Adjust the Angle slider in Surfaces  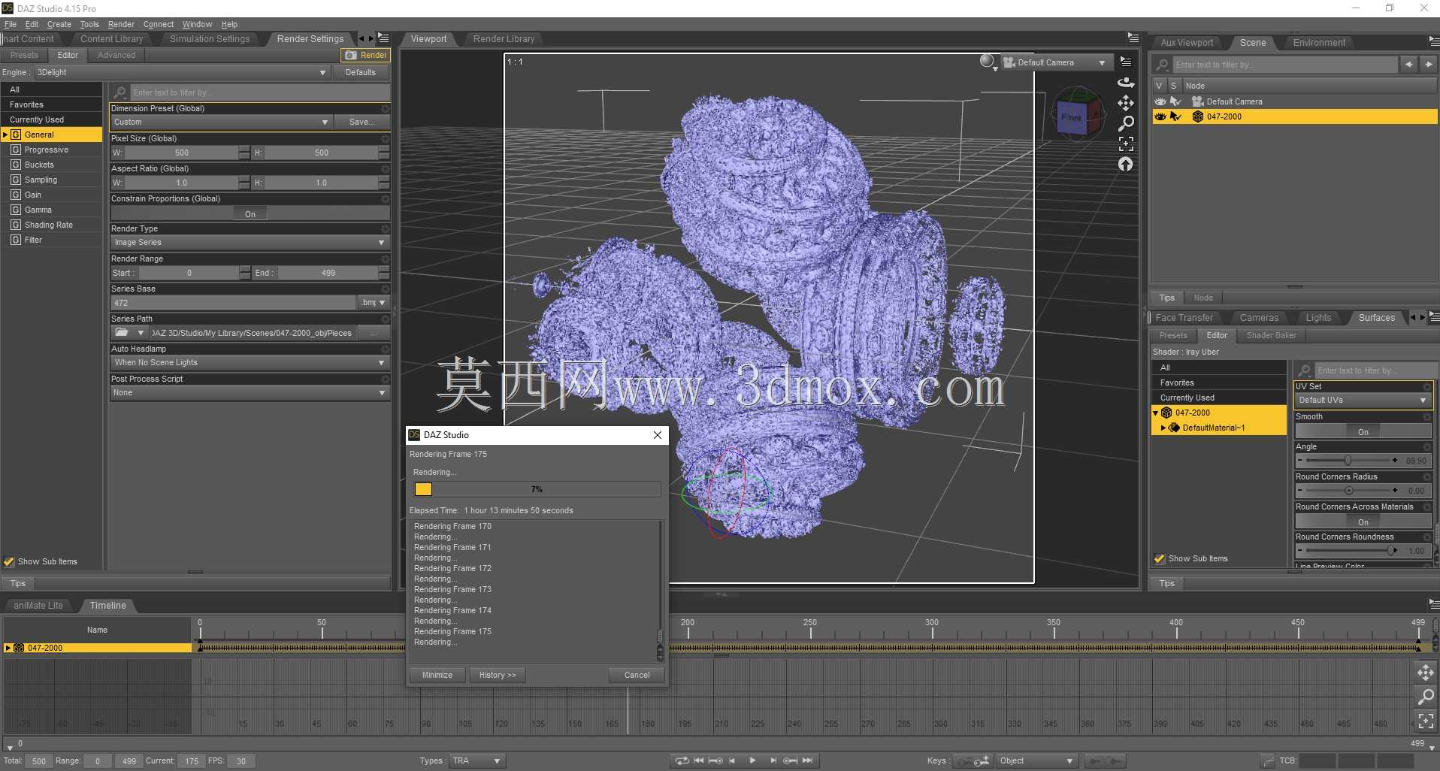(x=1348, y=461)
